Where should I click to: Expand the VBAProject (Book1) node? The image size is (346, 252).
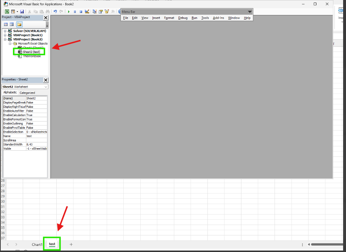[5, 35]
